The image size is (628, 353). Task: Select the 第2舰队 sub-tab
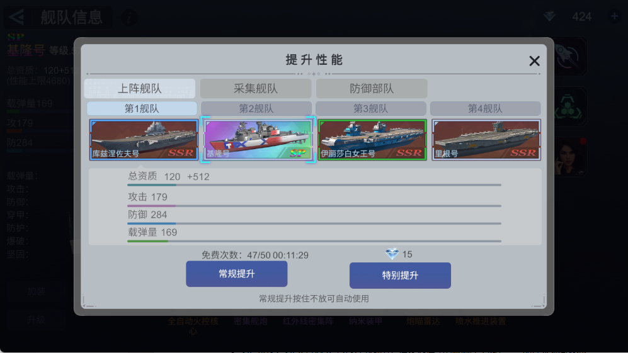(x=256, y=108)
